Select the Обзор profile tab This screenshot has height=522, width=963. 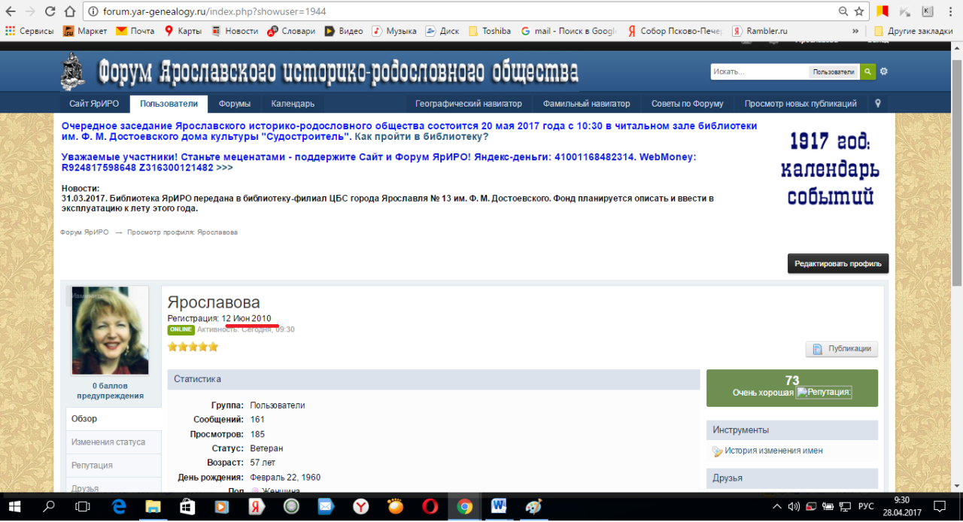114,419
